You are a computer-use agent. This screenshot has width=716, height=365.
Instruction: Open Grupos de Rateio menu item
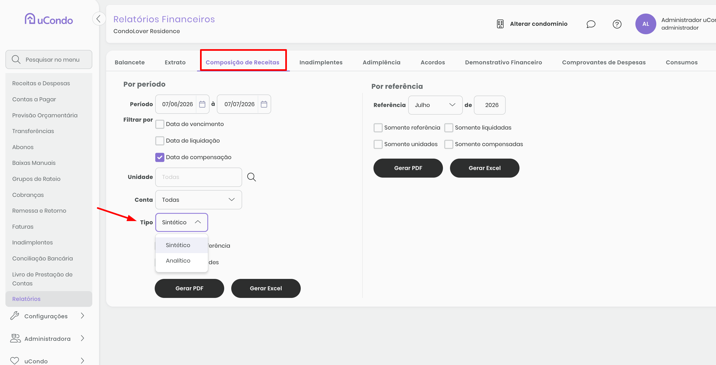pyautogui.click(x=36, y=179)
